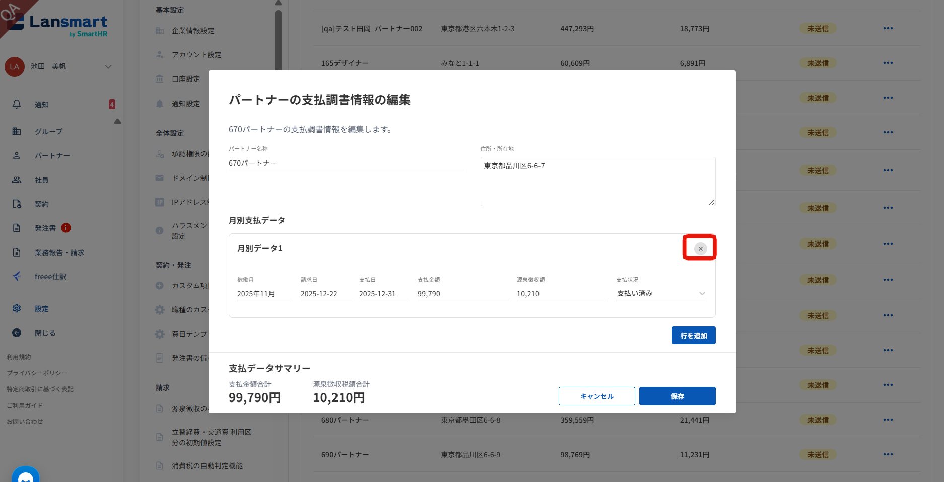
Task: Click the Settings gear icon
Action: pos(17,308)
